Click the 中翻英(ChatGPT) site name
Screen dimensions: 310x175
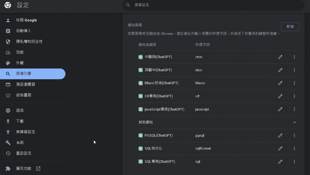pyautogui.click(x=158, y=57)
